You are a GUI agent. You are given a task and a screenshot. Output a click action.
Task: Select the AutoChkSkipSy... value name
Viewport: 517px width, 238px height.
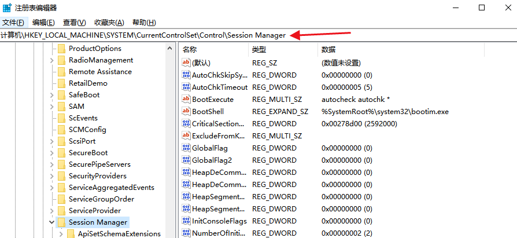(220, 75)
